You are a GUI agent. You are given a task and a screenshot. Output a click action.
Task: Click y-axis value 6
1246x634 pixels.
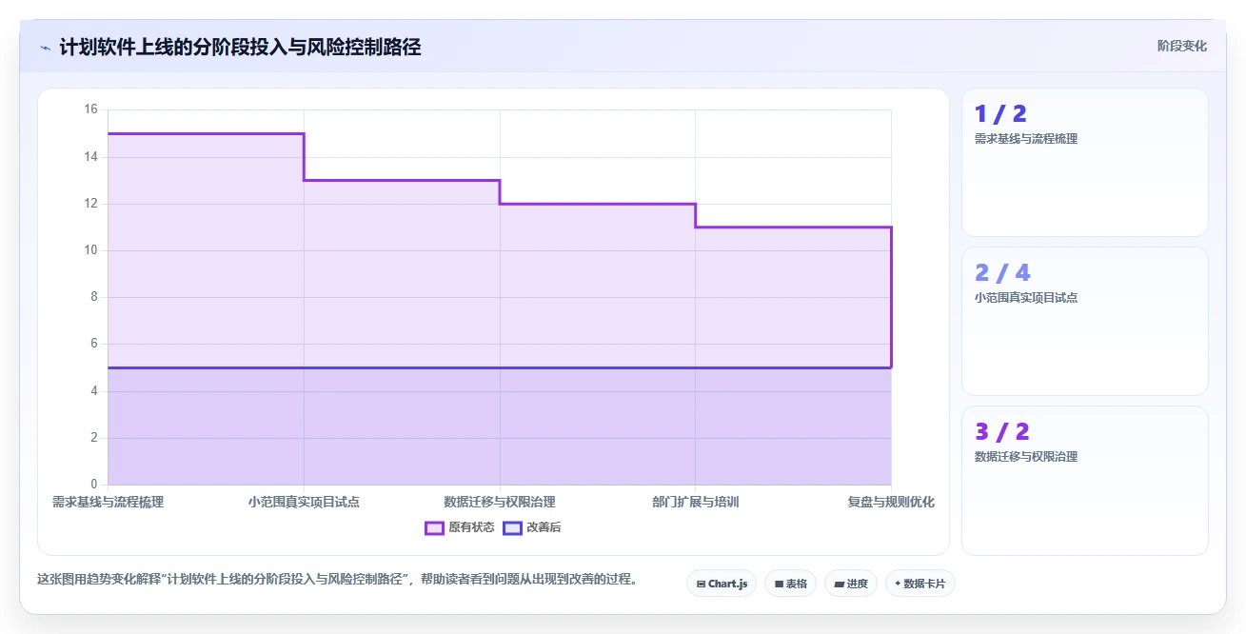coord(94,344)
